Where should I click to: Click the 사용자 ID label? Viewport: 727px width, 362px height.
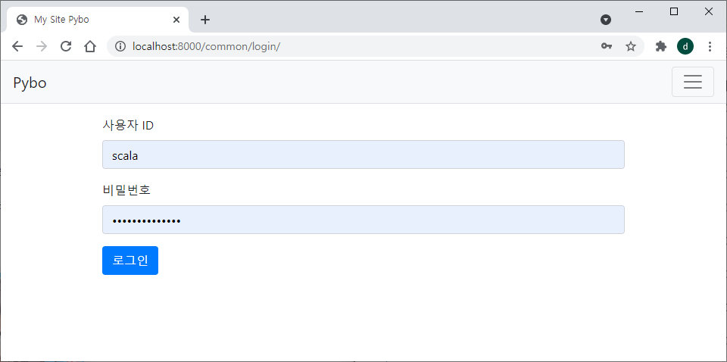point(128,125)
